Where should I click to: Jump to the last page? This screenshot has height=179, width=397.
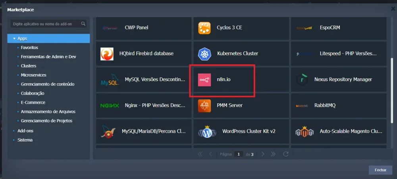tap(273, 154)
